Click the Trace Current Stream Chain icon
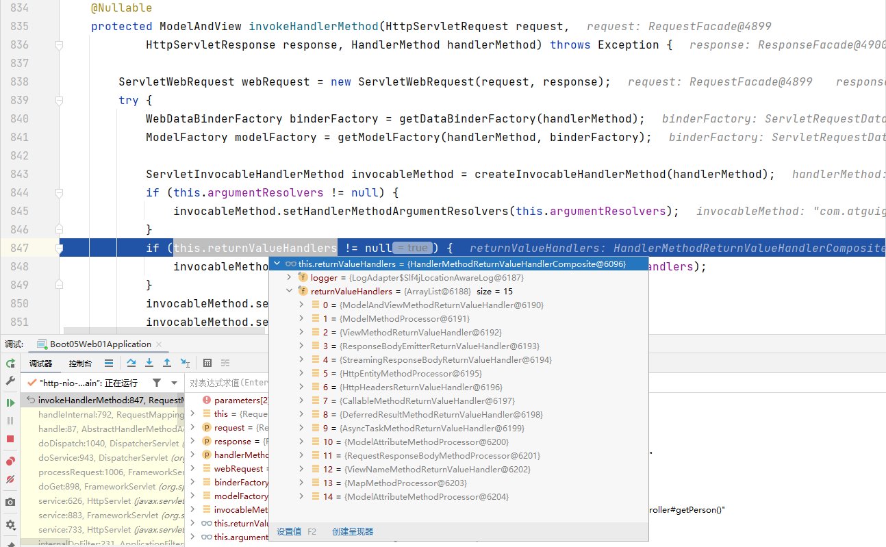This screenshot has height=547, width=886. coord(225,363)
